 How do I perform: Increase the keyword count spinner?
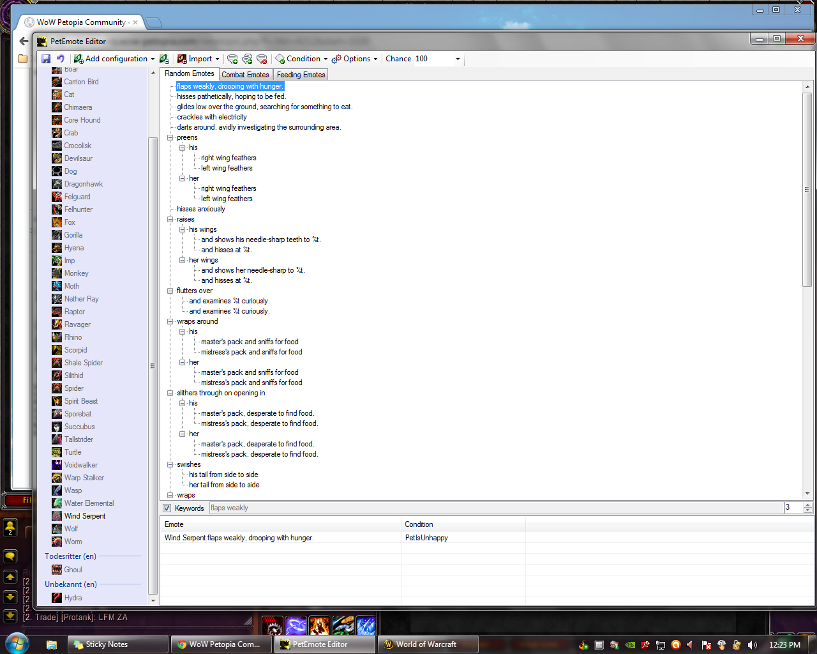pos(808,505)
